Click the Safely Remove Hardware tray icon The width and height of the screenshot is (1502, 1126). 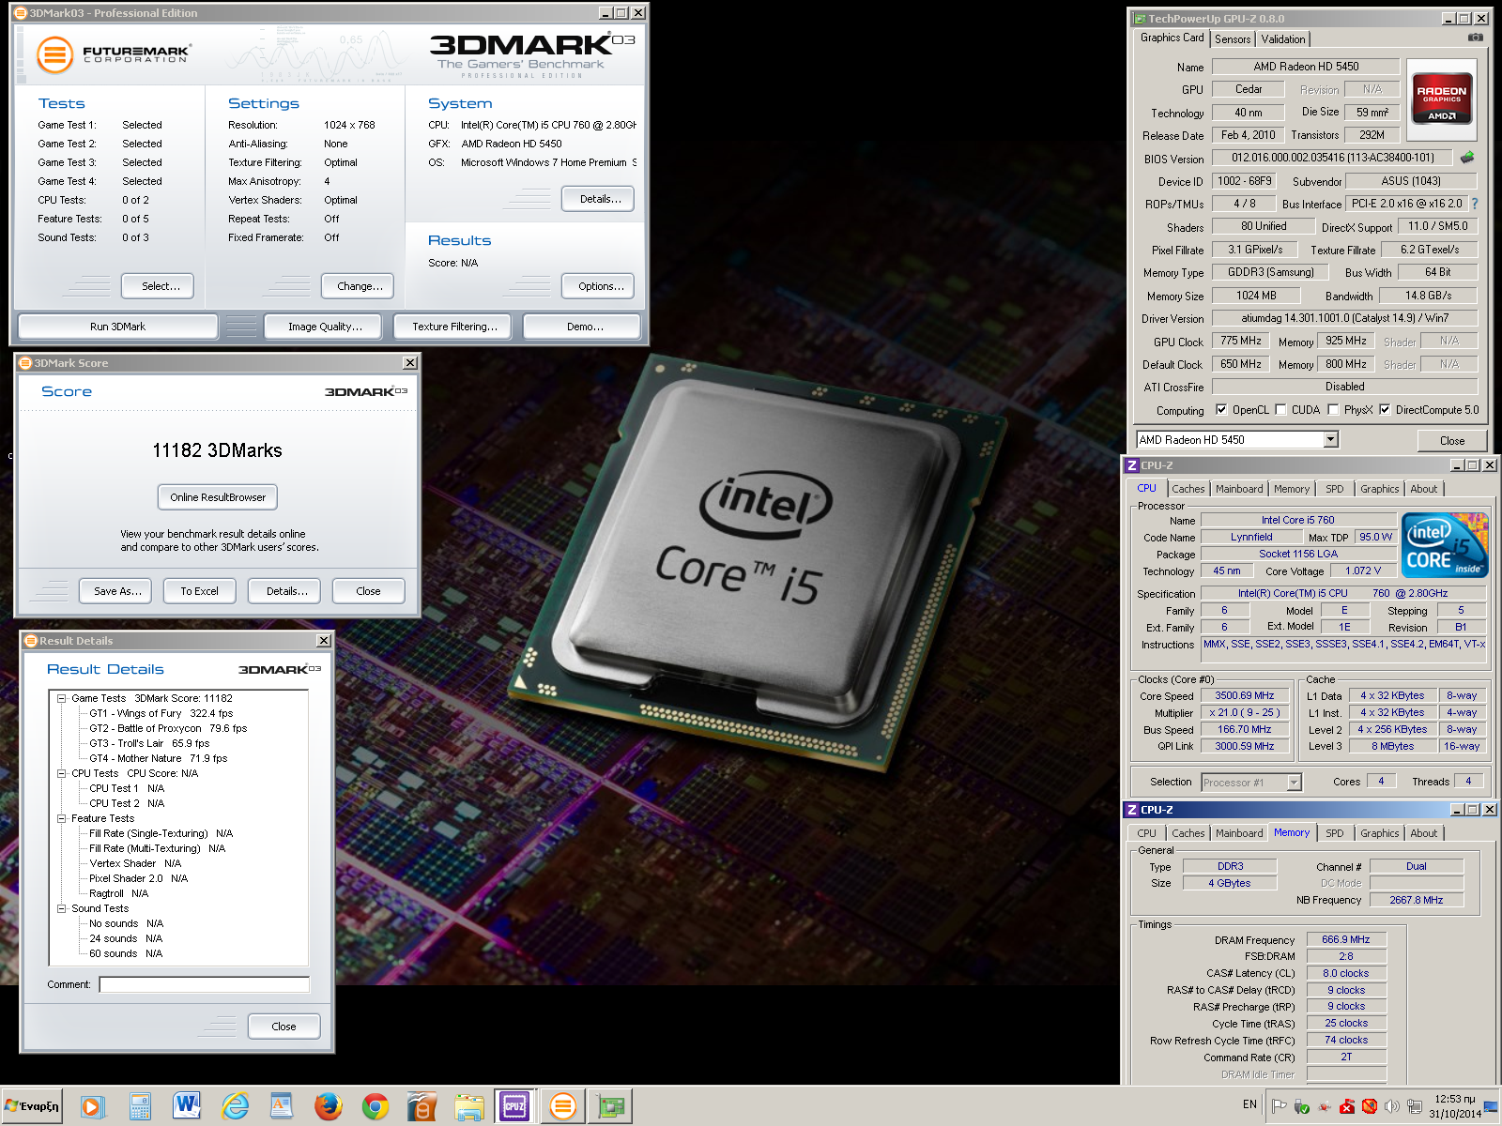tap(1301, 1106)
